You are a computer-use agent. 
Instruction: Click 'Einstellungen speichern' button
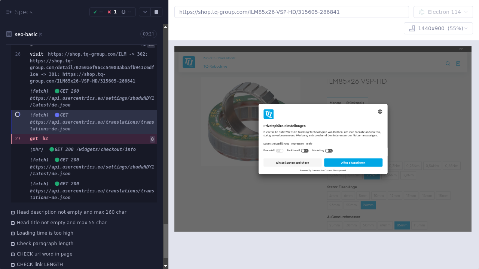point(292,163)
